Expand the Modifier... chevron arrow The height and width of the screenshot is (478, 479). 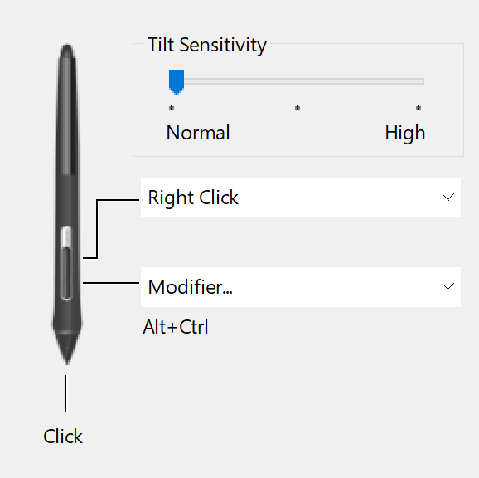coord(448,286)
